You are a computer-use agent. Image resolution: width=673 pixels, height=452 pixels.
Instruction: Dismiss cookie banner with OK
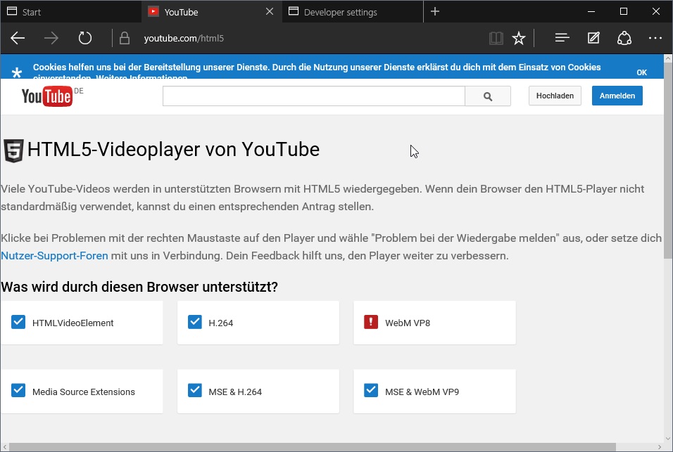tap(641, 72)
